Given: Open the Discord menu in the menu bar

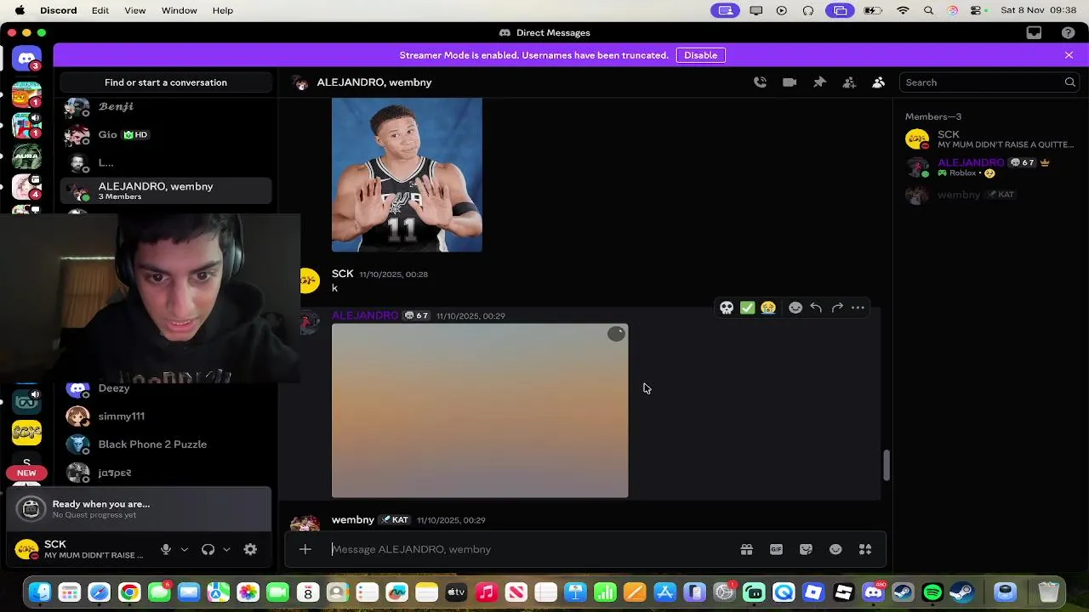Looking at the screenshot, I should (58, 10).
